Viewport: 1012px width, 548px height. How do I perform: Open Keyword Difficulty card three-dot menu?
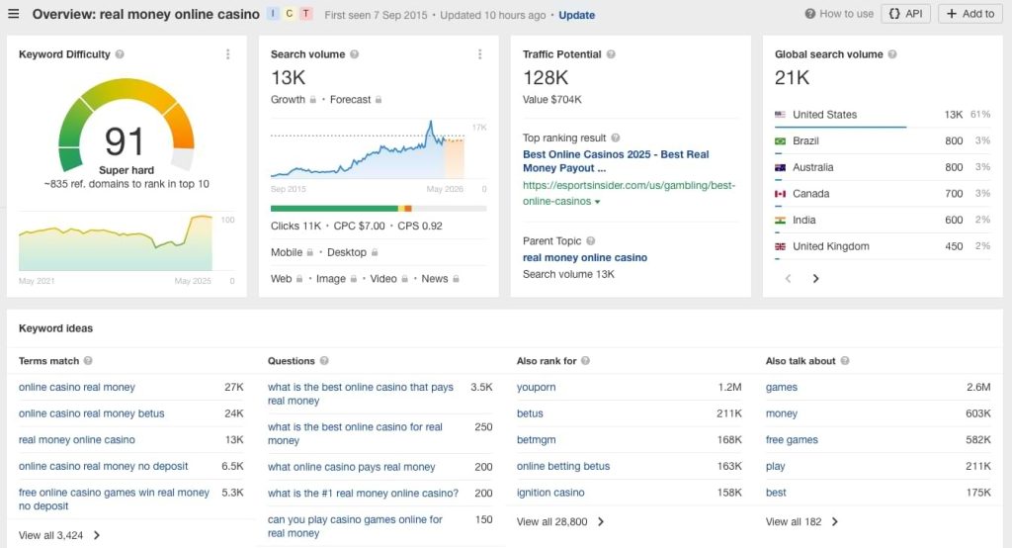tap(228, 54)
